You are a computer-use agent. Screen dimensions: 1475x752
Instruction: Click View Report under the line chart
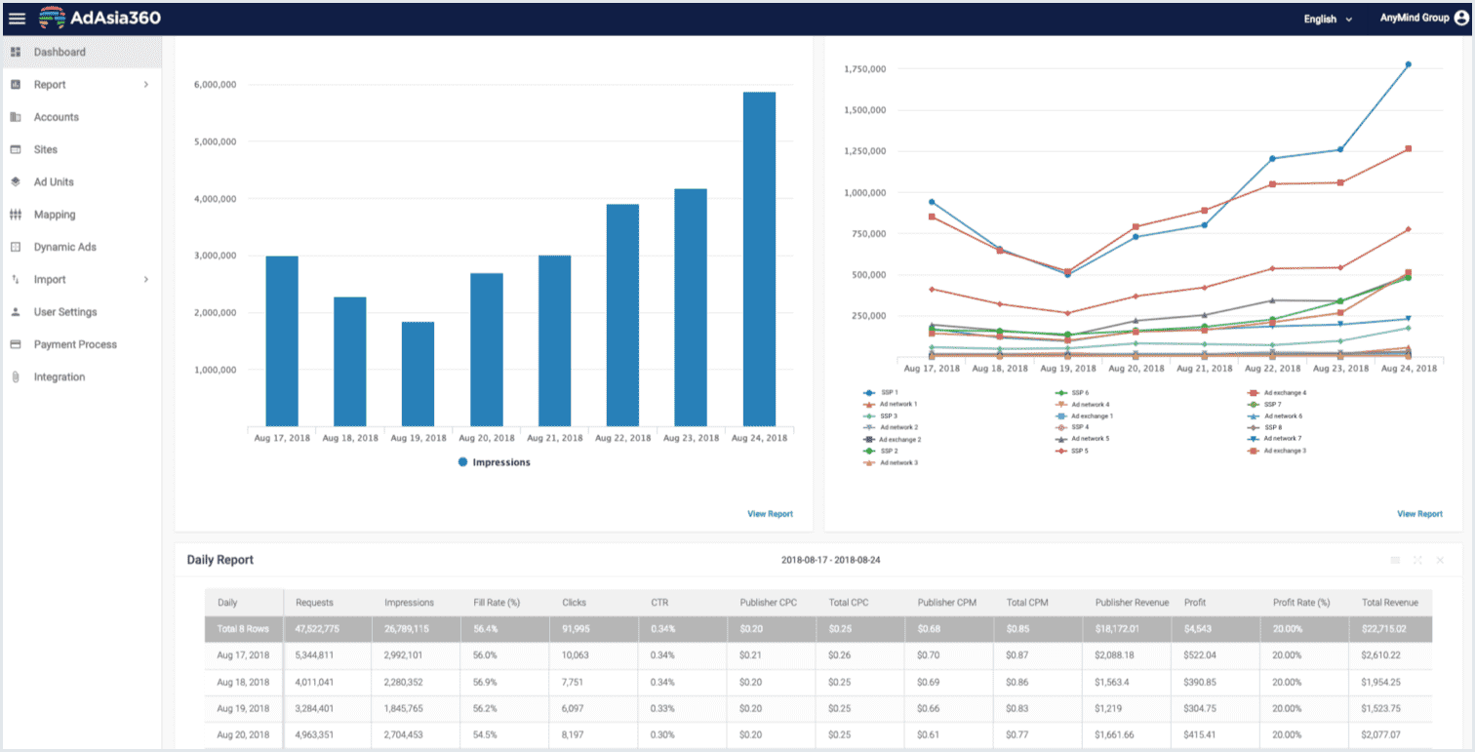1418,514
